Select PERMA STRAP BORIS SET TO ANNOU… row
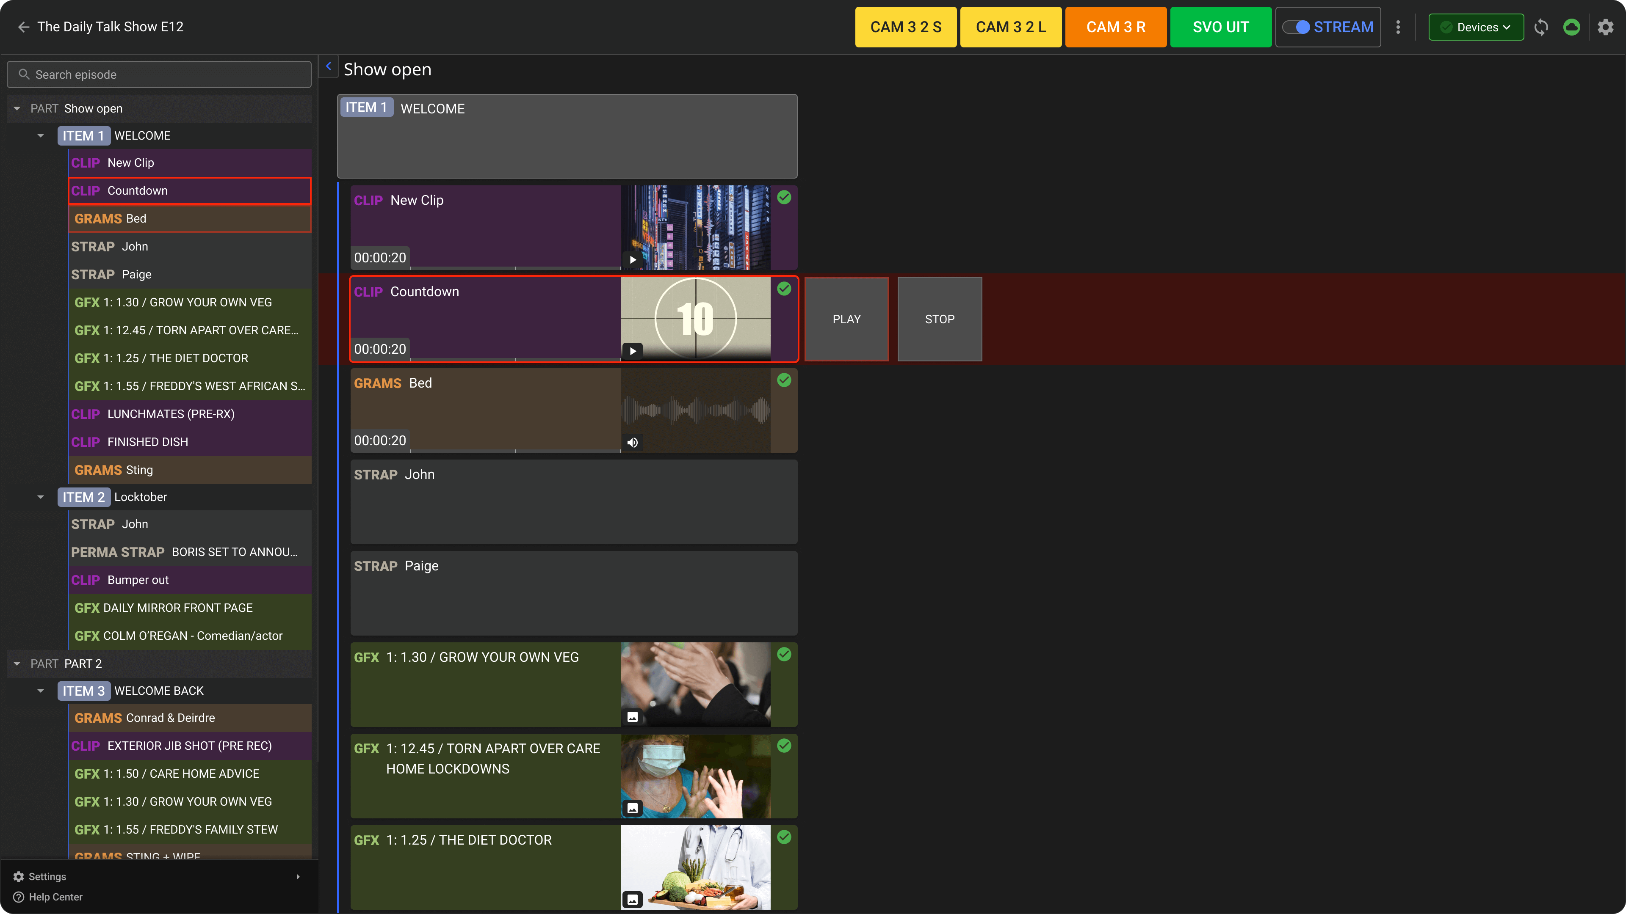The image size is (1626, 914). pos(189,552)
